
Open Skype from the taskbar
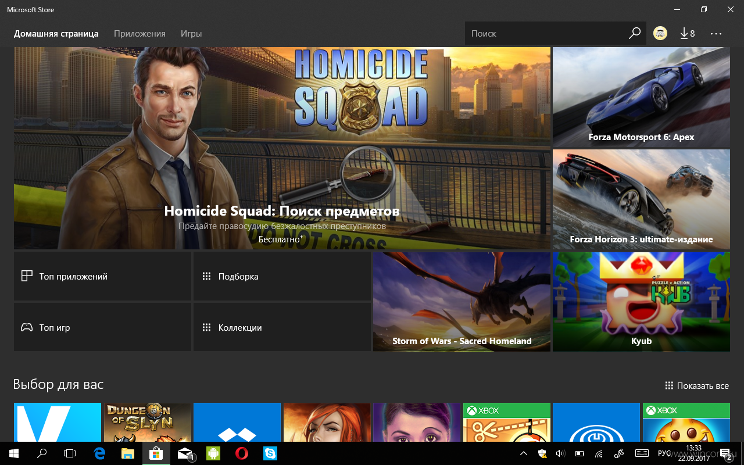click(x=270, y=453)
